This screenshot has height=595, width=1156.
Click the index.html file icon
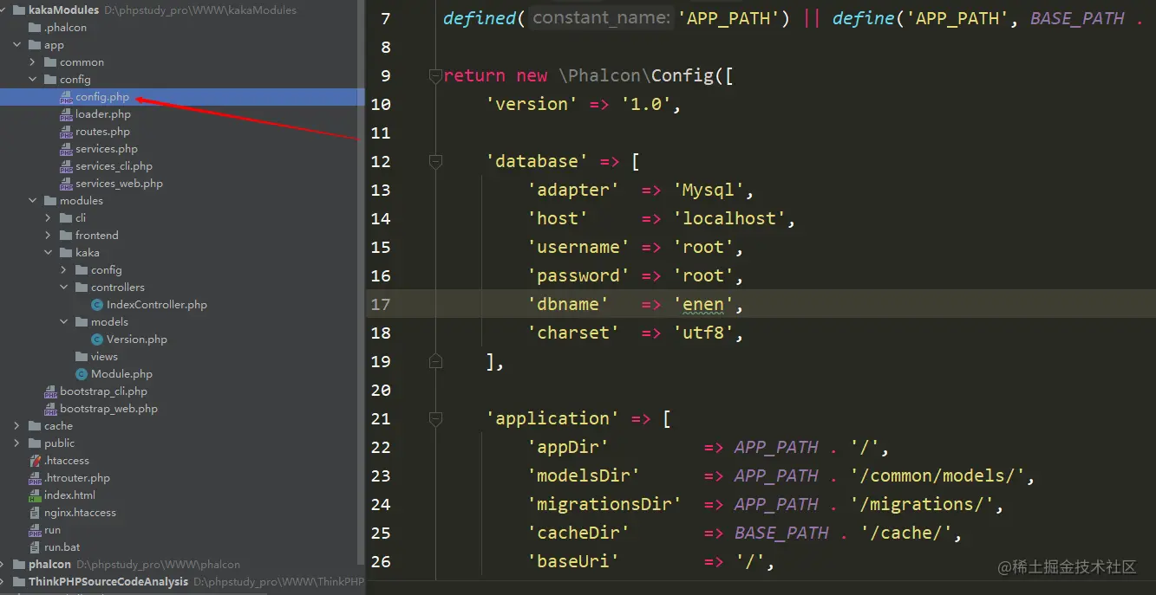(35, 495)
